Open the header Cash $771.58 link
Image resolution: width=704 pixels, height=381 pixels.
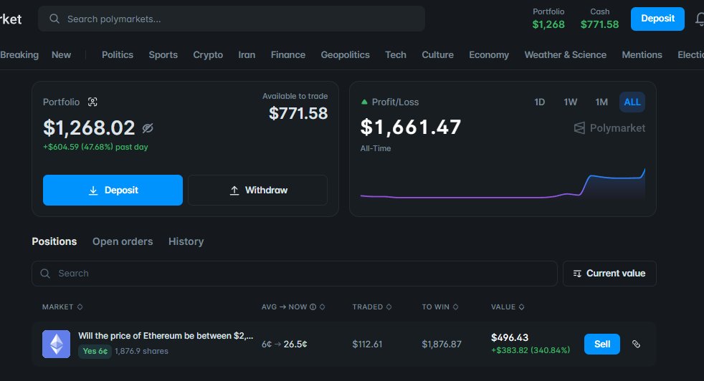(x=599, y=19)
